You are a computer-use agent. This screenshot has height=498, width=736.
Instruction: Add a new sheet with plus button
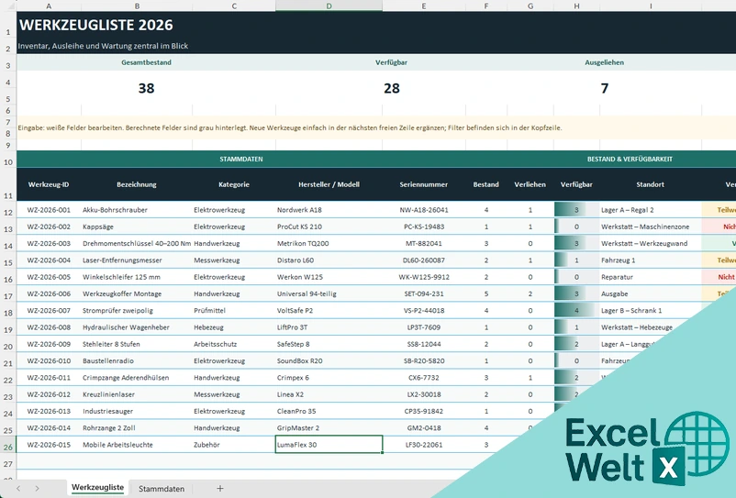tap(219, 488)
